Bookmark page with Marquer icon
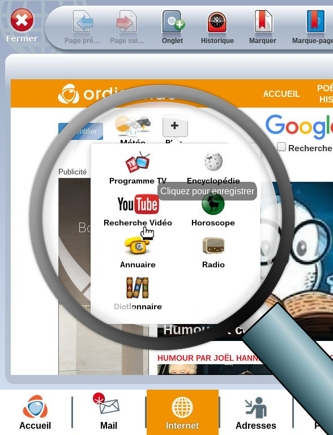 point(263,27)
